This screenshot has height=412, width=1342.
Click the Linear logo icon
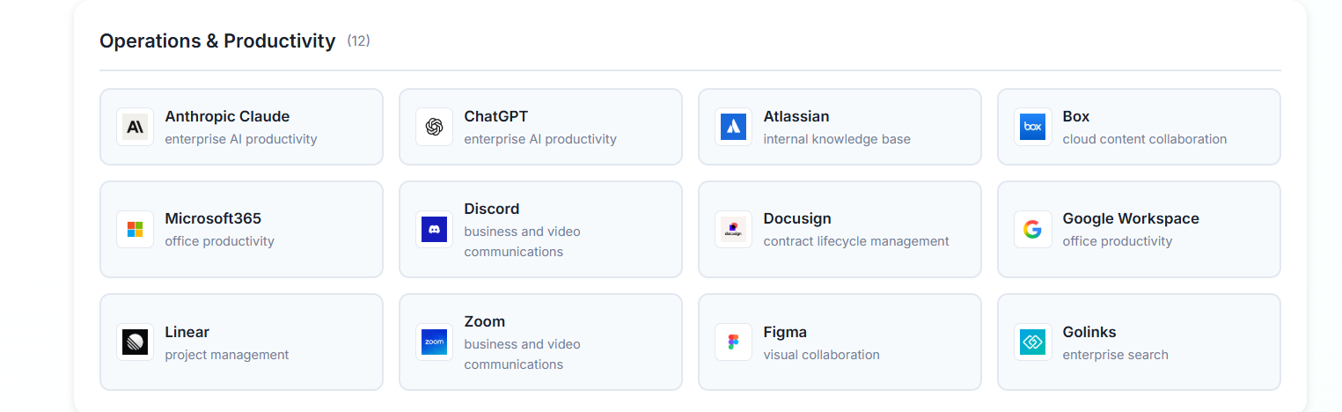135,342
